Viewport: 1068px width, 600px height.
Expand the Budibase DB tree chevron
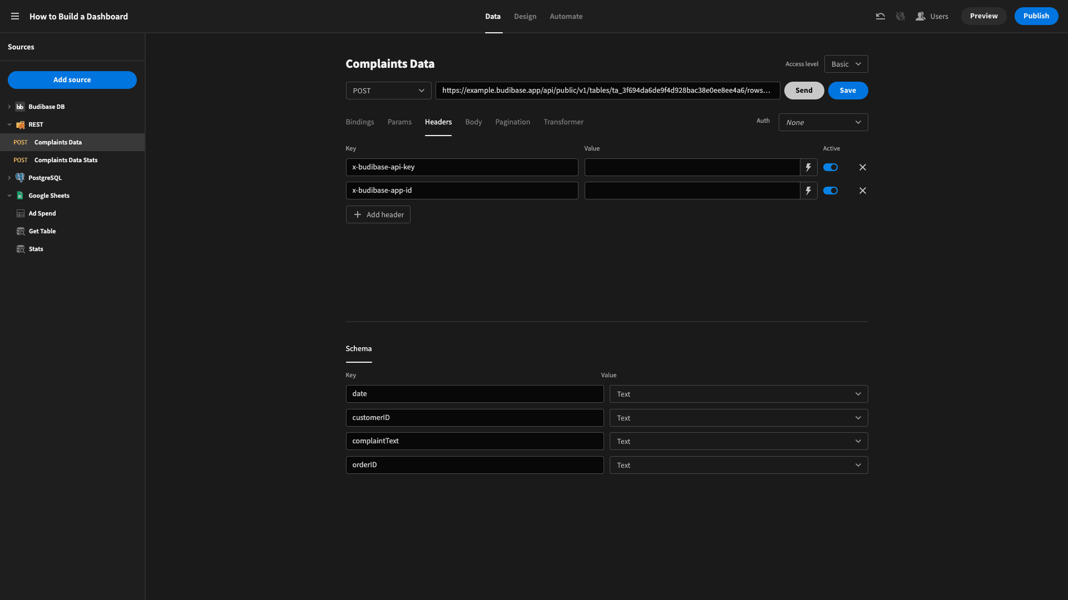9,107
